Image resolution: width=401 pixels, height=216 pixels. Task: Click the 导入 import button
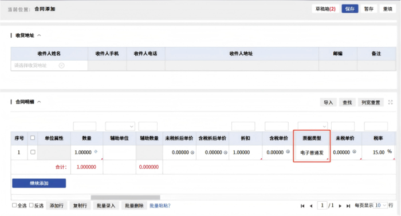tap(328, 102)
